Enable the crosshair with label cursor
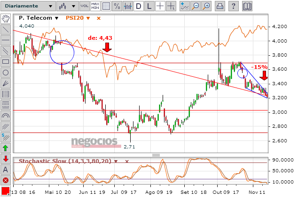298x199 pixels. click(x=171, y=6)
